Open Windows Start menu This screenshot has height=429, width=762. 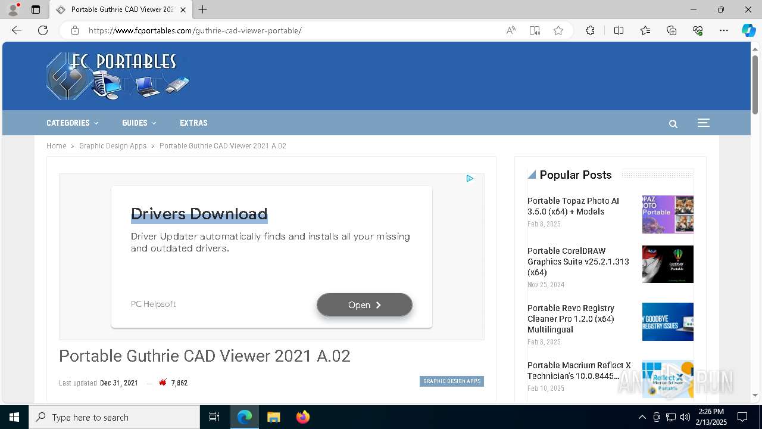point(14,417)
